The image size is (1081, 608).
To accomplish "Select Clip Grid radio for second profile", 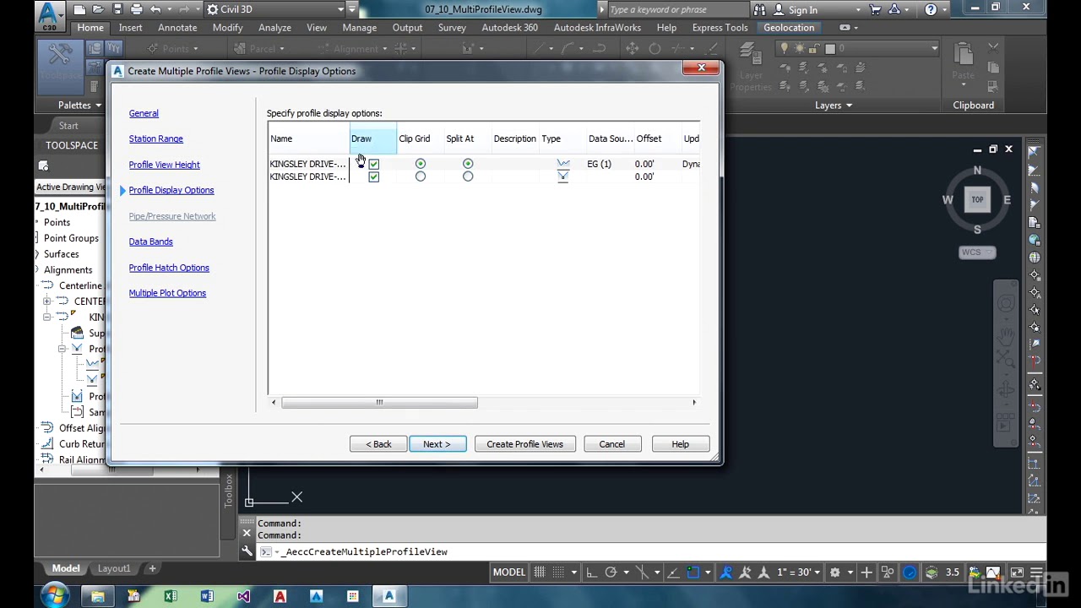I will [420, 176].
